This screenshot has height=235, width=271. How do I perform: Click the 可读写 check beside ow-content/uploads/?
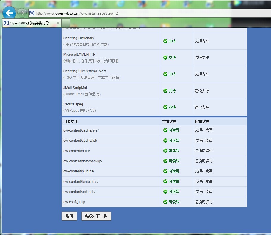click(165, 192)
